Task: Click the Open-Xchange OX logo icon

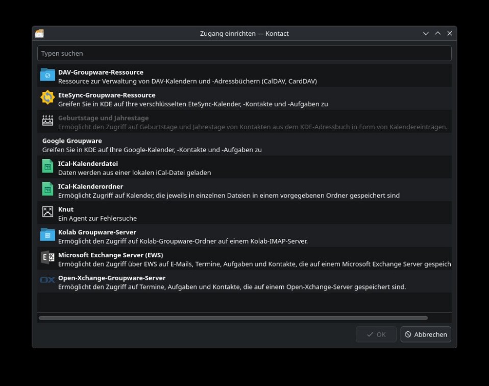Action: pyautogui.click(x=47, y=280)
